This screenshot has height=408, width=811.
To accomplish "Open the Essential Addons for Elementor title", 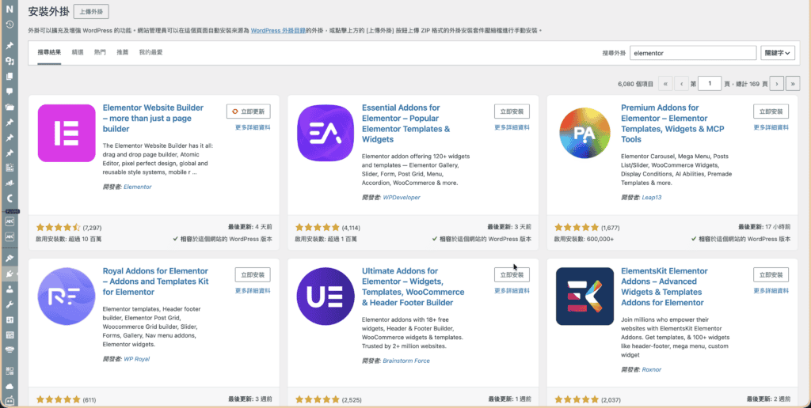I will (406, 123).
